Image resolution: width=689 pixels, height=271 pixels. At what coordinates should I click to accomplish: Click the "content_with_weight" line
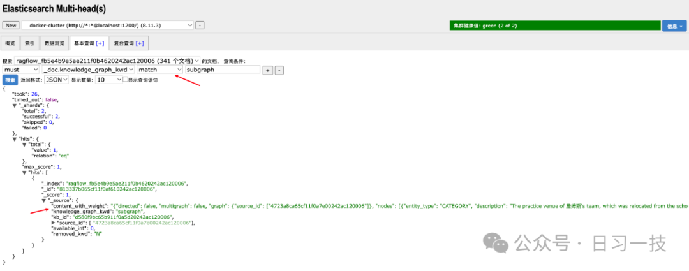pyautogui.click(x=369, y=205)
